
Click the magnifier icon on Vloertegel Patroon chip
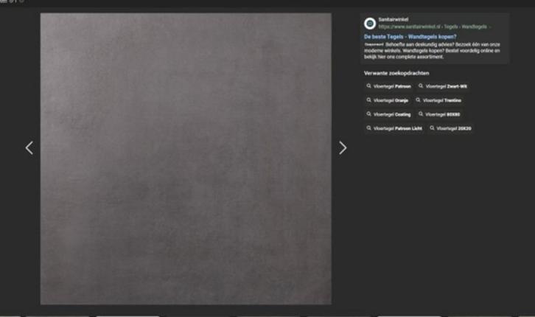click(369, 86)
